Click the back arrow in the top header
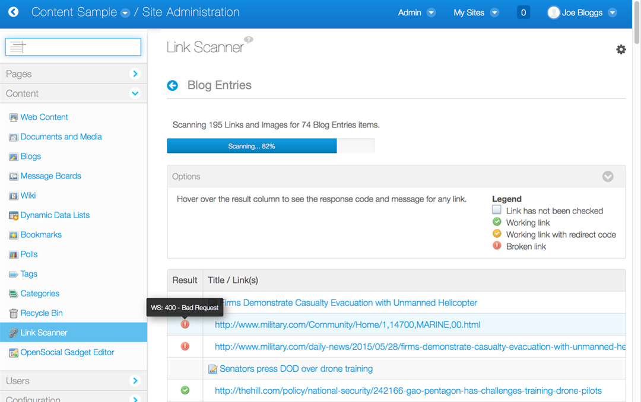Screen dimensions: 641x402 14,12
